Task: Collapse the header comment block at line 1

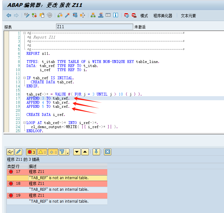Action: click(x=24, y=33)
